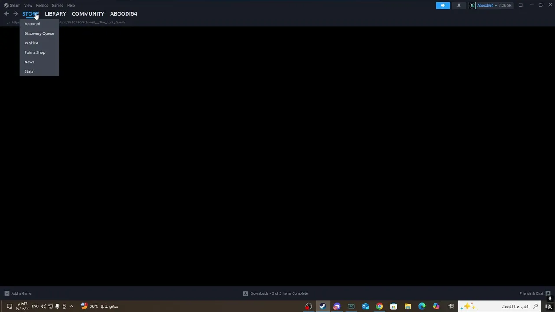The image size is (555, 312).
Task: Open the notifications bell
Action: coord(459,5)
